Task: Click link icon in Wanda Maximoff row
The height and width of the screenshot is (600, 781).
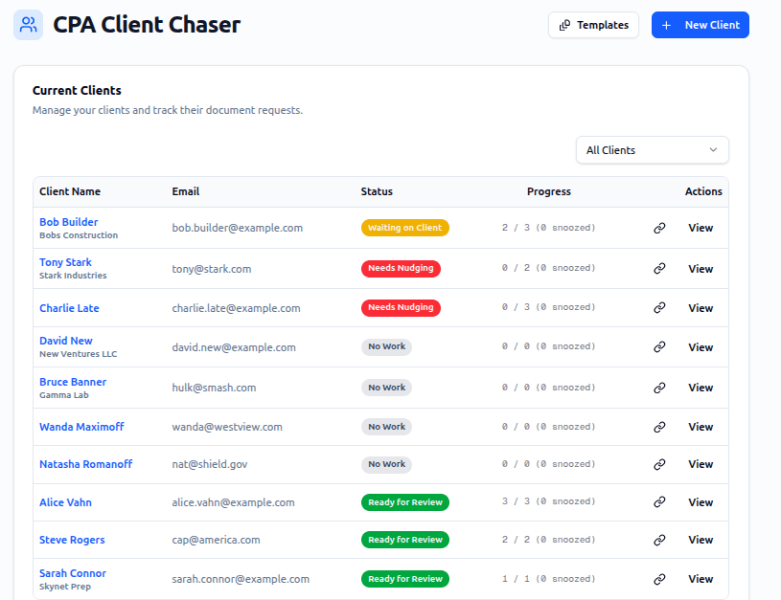Action: [x=659, y=427]
